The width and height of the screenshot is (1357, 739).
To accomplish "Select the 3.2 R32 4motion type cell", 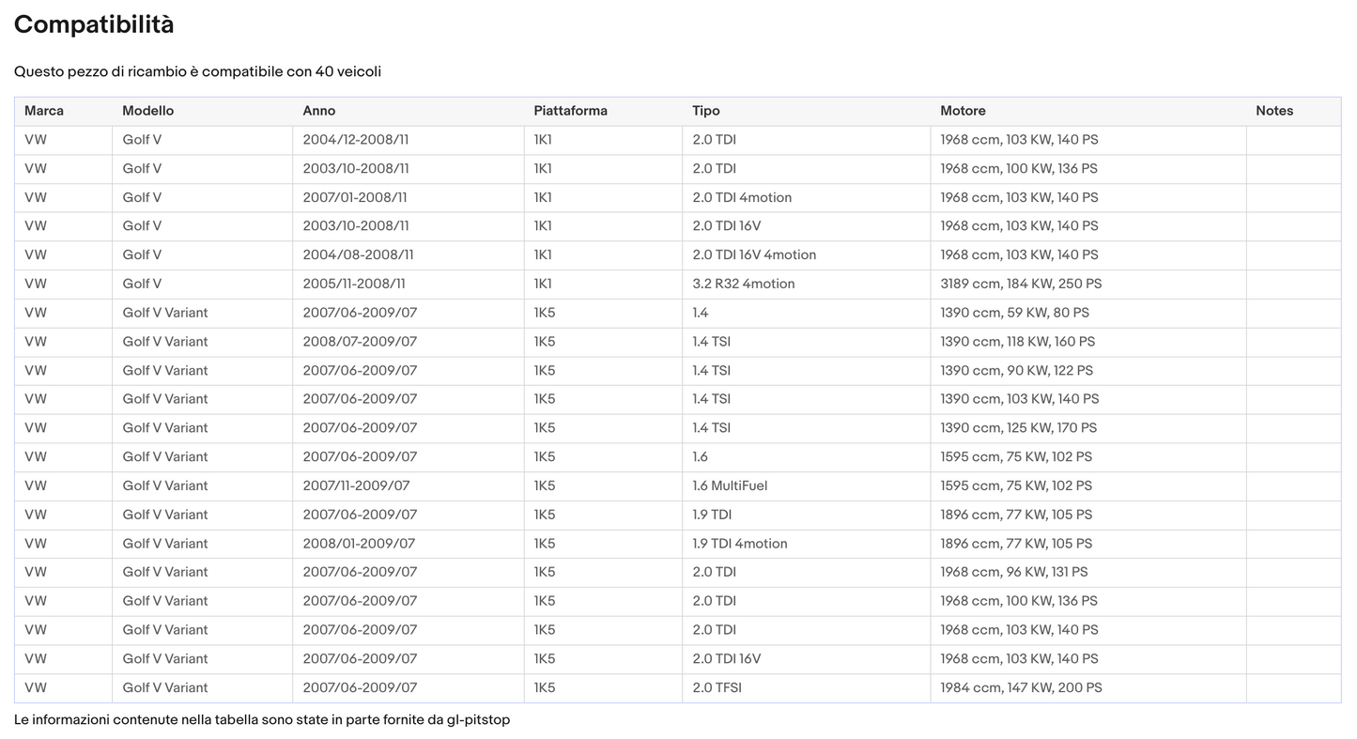I will [x=744, y=284].
